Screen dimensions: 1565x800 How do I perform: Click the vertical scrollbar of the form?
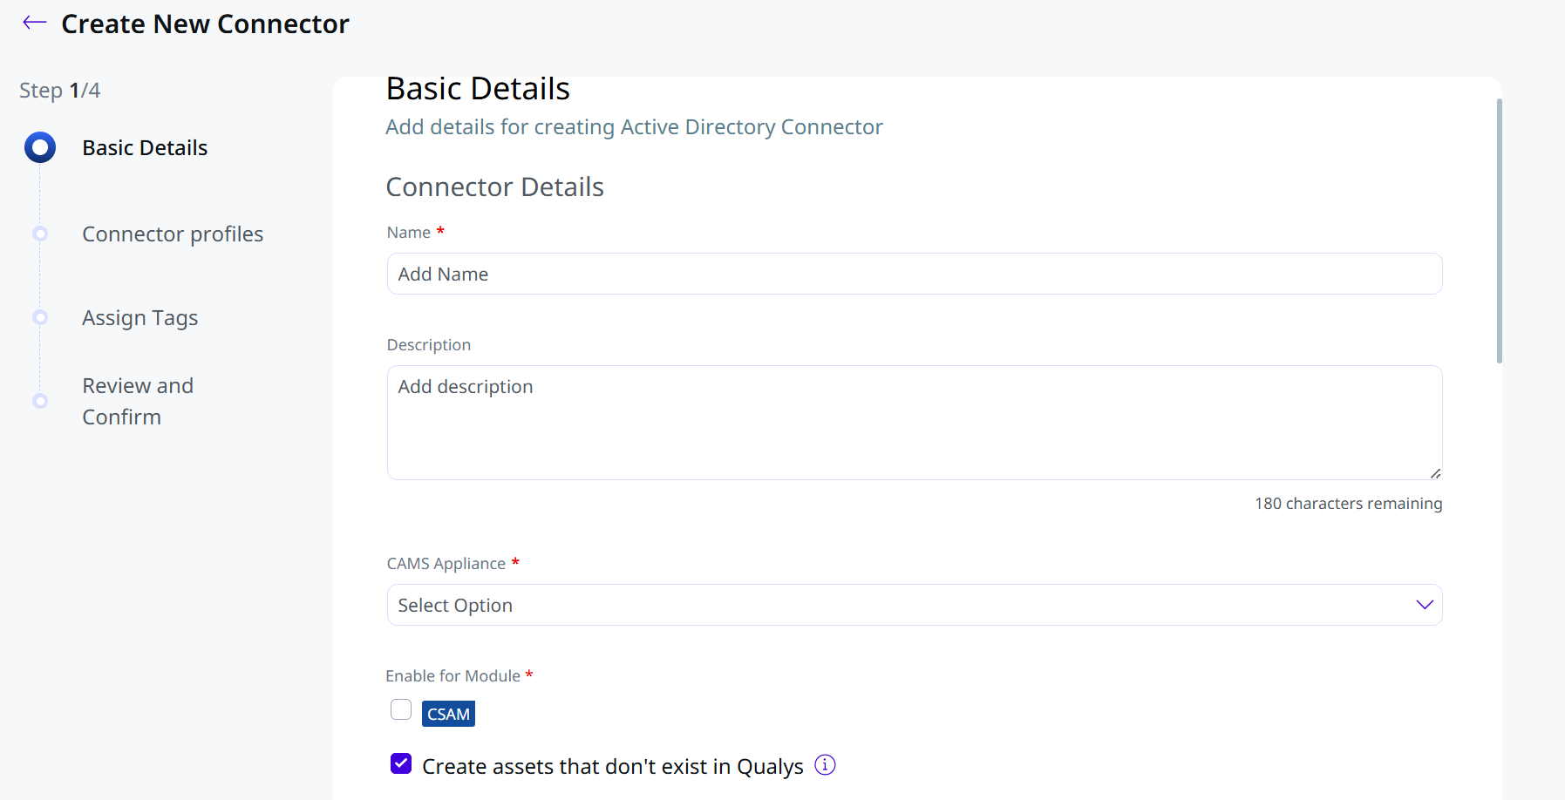(x=1500, y=231)
